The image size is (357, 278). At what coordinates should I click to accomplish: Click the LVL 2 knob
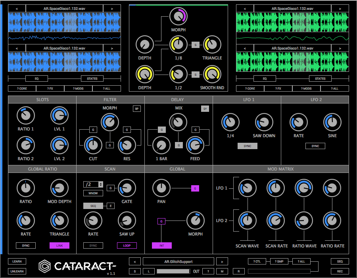pyautogui.click(x=59, y=145)
